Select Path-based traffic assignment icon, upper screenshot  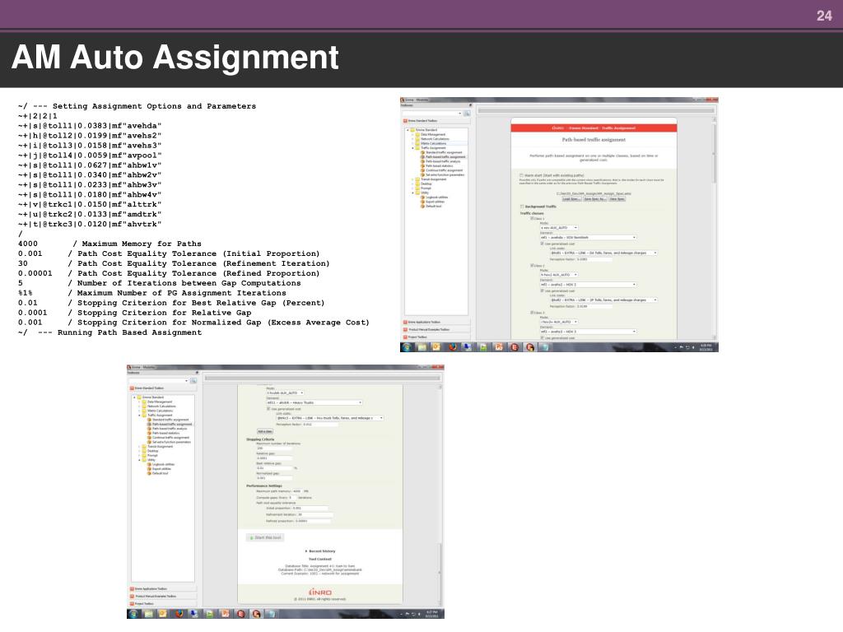click(422, 157)
